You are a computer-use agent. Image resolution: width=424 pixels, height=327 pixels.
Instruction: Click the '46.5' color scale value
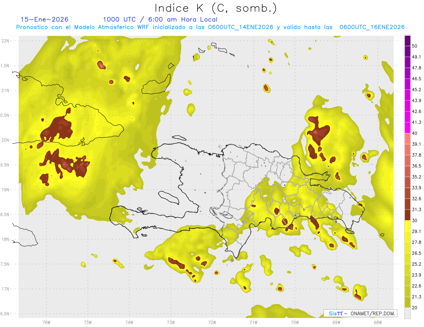416,79
